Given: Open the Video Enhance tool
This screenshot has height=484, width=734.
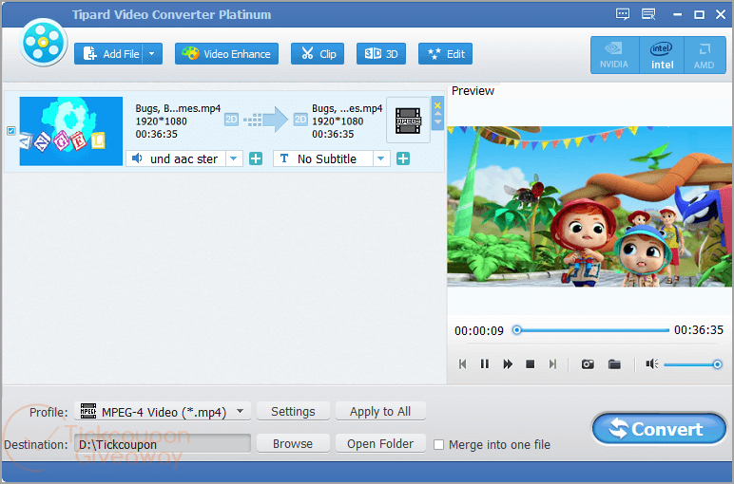Looking at the screenshot, I should click(226, 54).
